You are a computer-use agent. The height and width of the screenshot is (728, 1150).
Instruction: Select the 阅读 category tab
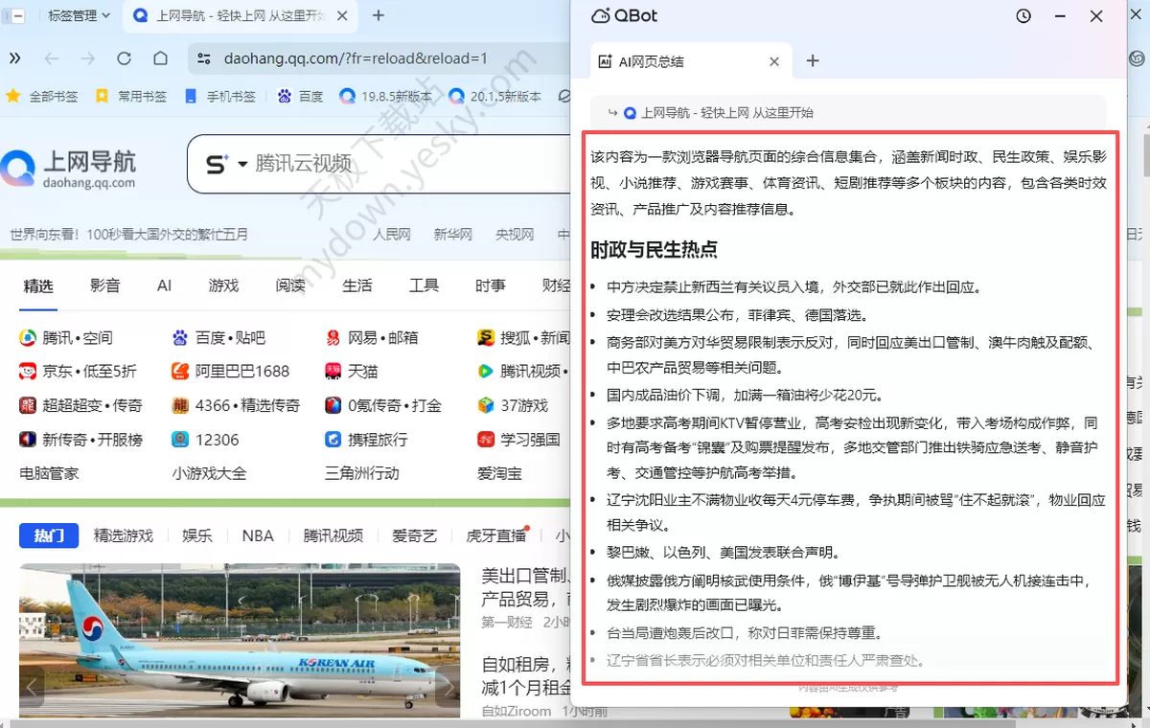pos(290,285)
